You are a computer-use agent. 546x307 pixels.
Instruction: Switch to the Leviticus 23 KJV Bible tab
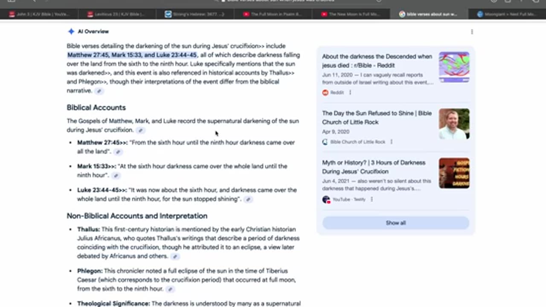pyautogui.click(x=117, y=14)
